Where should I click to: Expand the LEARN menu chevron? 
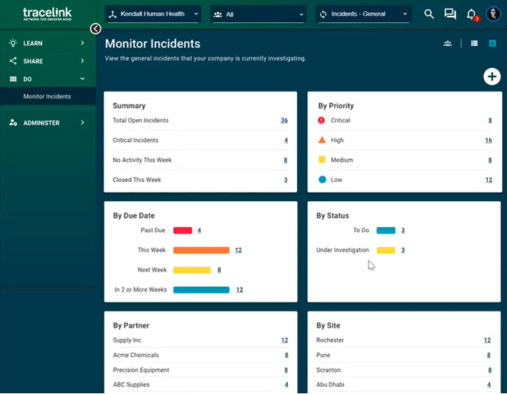[82, 43]
